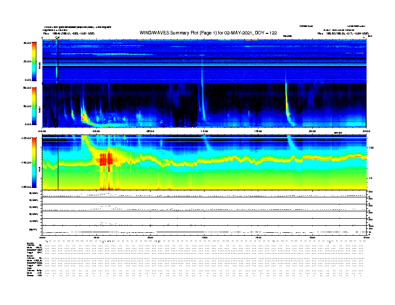Screen dimensions: 395x305
Task: Click the TNR rainbow color bar
Action: [x=34, y=162]
